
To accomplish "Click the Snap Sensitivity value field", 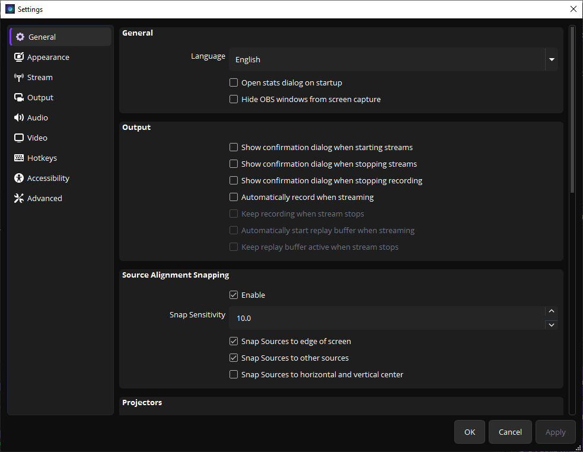I will click(x=387, y=318).
